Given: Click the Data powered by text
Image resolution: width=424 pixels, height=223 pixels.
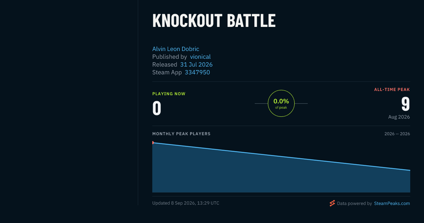Looking at the screenshot, I should tap(354, 204).
